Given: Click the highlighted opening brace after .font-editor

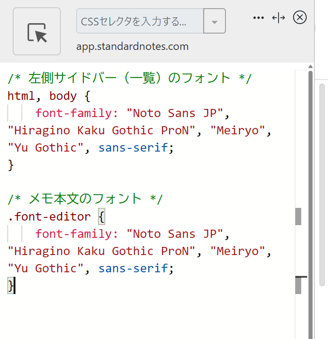Looking at the screenshot, I should 102,216.
